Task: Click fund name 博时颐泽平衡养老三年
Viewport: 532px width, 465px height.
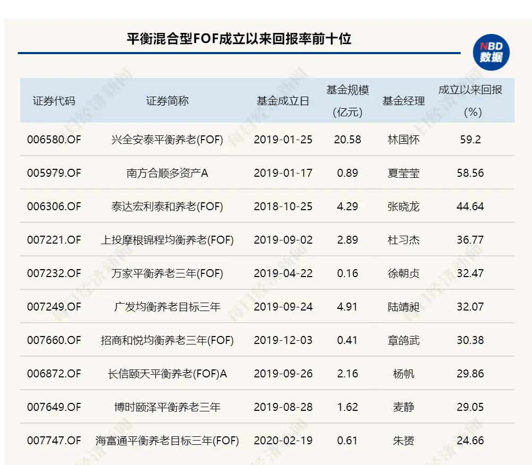Action: 167,407
